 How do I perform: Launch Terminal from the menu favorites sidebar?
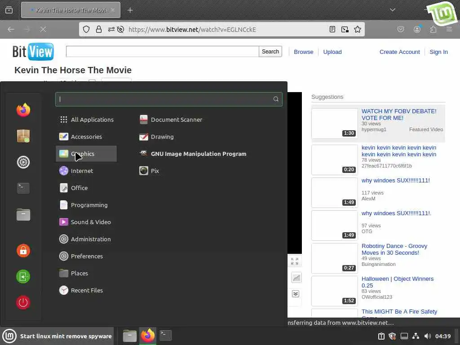point(23,188)
